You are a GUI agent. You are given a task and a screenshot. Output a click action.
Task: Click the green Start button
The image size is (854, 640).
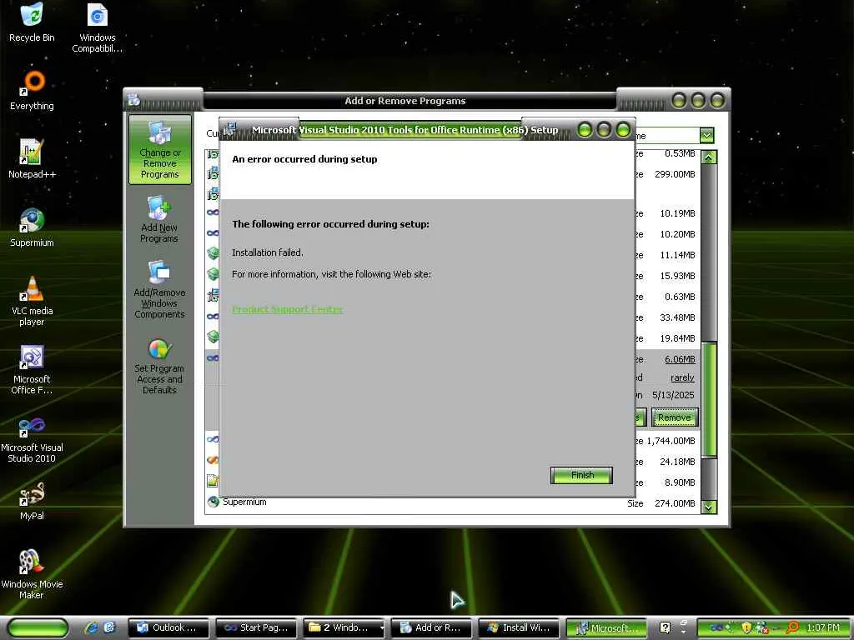(x=38, y=627)
